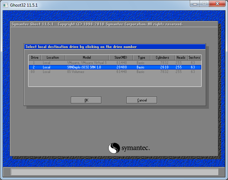This screenshot has height=180, width=228.
Task: Click the Location column header
Action: point(53,58)
